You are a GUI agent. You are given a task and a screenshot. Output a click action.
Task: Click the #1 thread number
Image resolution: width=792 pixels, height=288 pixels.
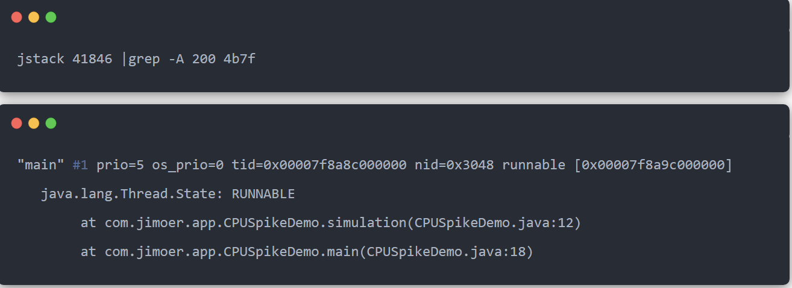coord(80,165)
